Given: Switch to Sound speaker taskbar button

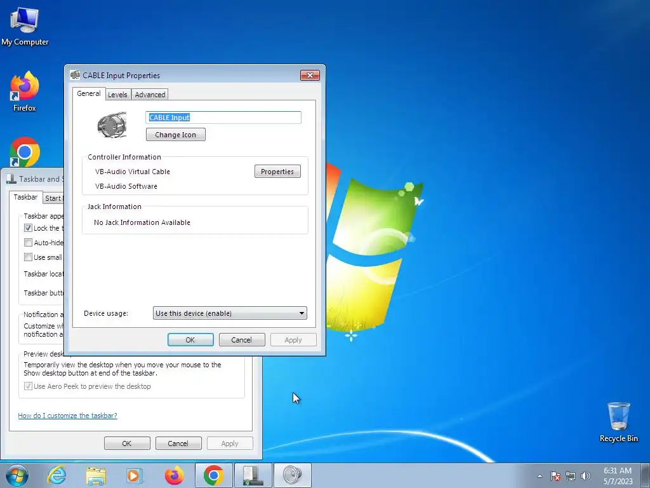Looking at the screenshot, I should click(293, 475).
